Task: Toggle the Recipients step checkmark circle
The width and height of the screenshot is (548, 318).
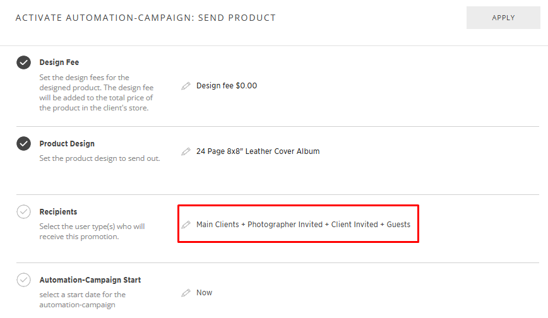Action: pos(23,212)
